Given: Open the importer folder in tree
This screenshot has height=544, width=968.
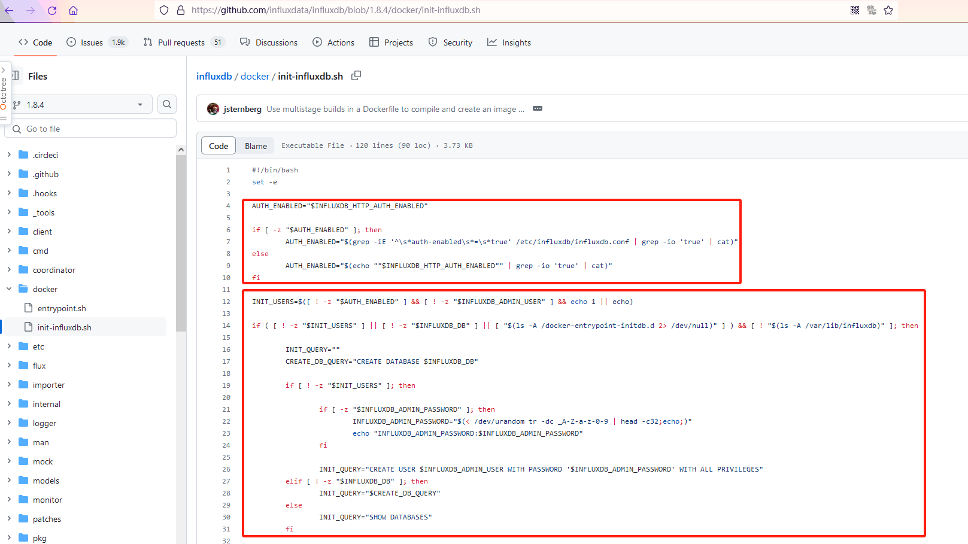Looking at the screenshot, I should tap(48, 385).
